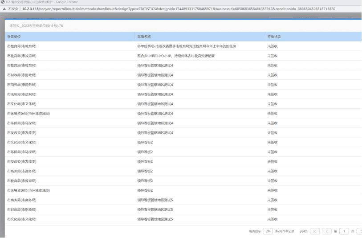Click 市财政局 in the 领导看板管辖地区测试4 row
The image size is (362, 238).
click(22, 75)
